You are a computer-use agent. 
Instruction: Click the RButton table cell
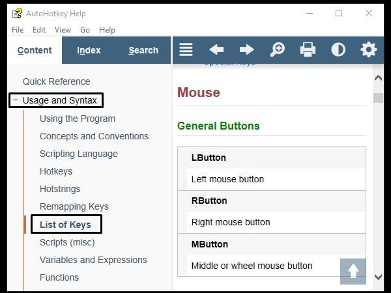272,201
